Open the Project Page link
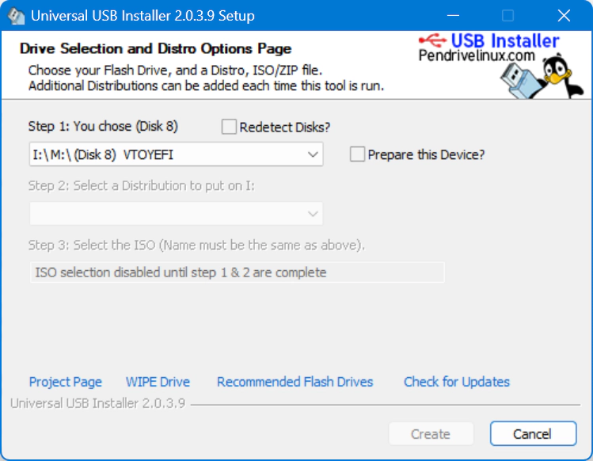 pos(66,382)
